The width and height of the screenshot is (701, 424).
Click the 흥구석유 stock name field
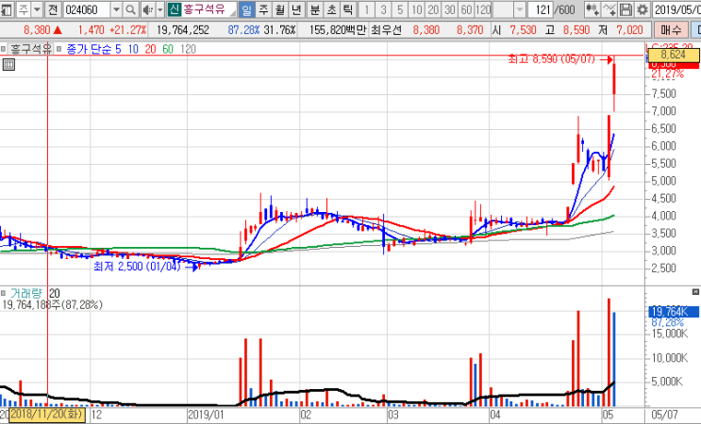[x=209, y=8]
